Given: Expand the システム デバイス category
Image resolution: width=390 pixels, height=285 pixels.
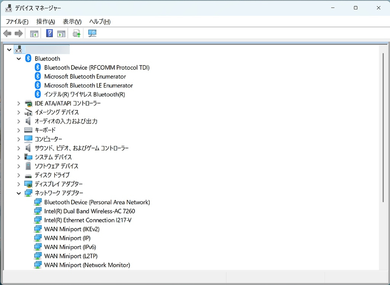Looking at the screenshot, I should coord(19,157).
